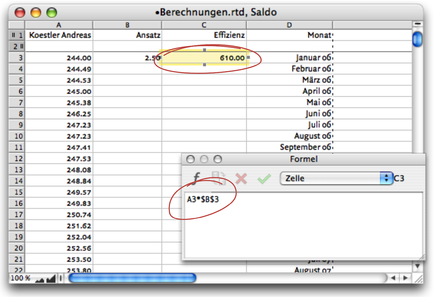The height and width of the screenshot is (298, 437).
Task: Select row 7 header
Action: tap(17, 102)
